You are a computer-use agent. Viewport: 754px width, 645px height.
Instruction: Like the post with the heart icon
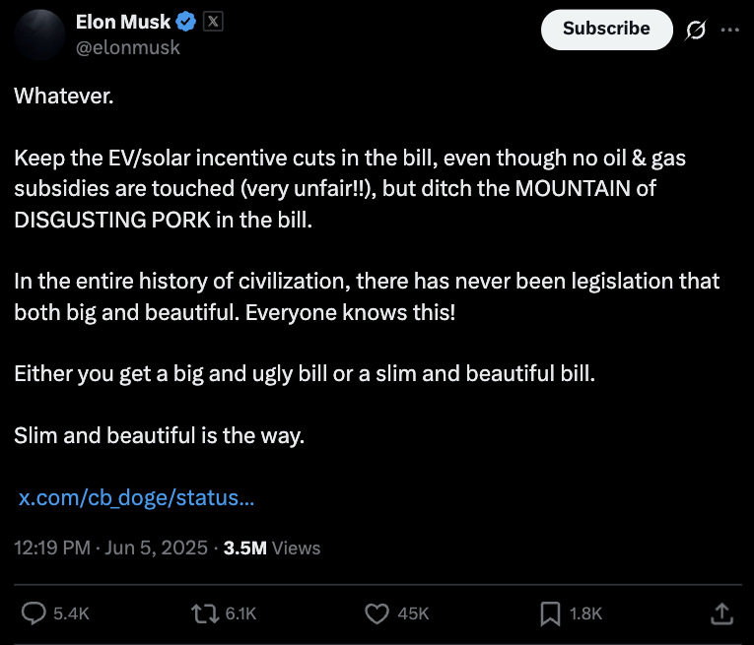[x=377, y=613]
